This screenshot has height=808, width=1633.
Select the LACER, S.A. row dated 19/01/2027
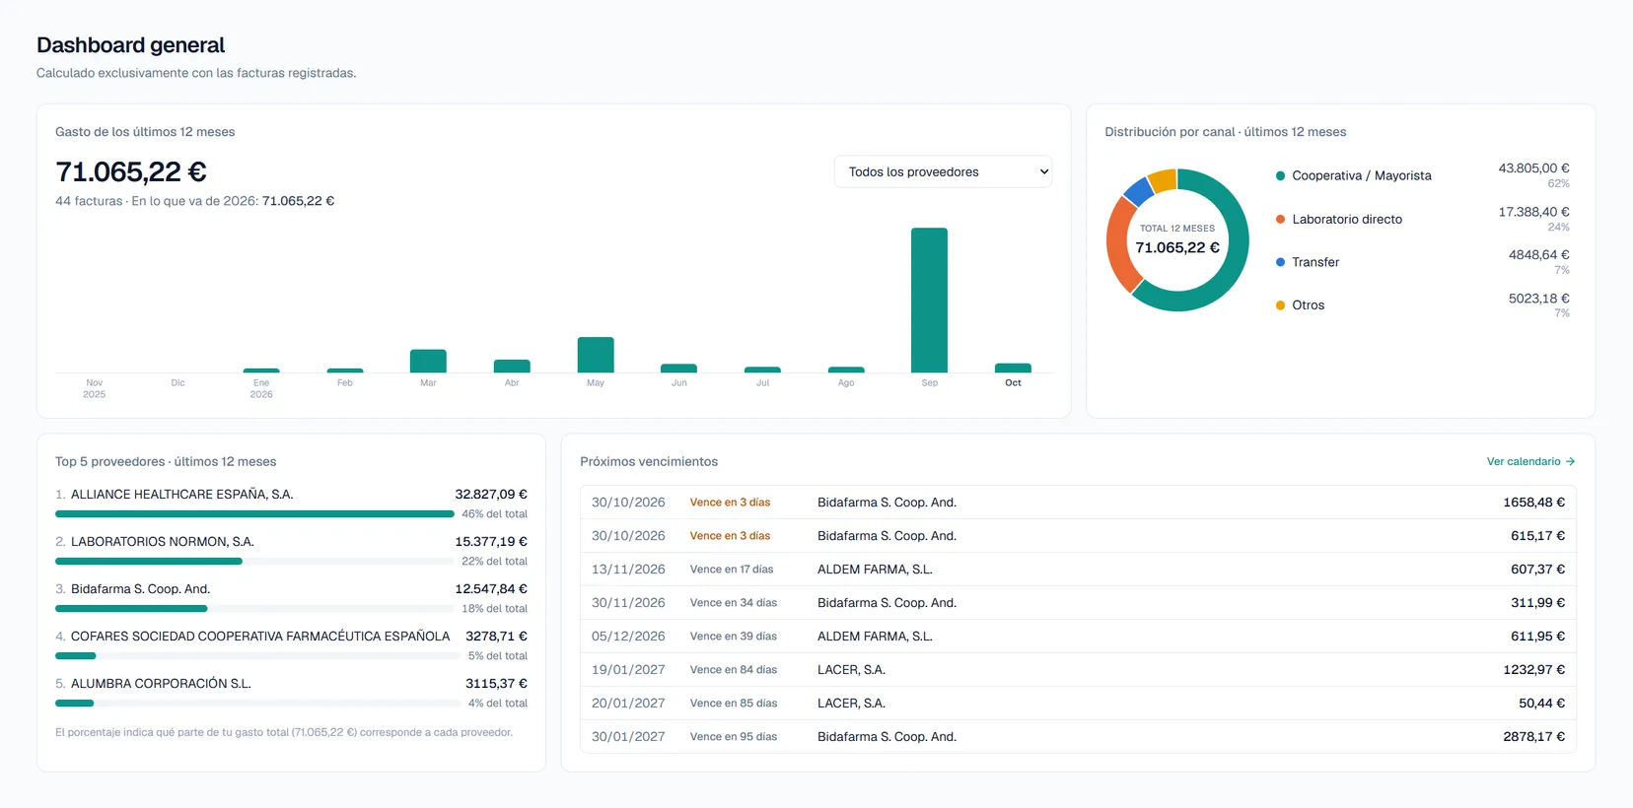1078,670
